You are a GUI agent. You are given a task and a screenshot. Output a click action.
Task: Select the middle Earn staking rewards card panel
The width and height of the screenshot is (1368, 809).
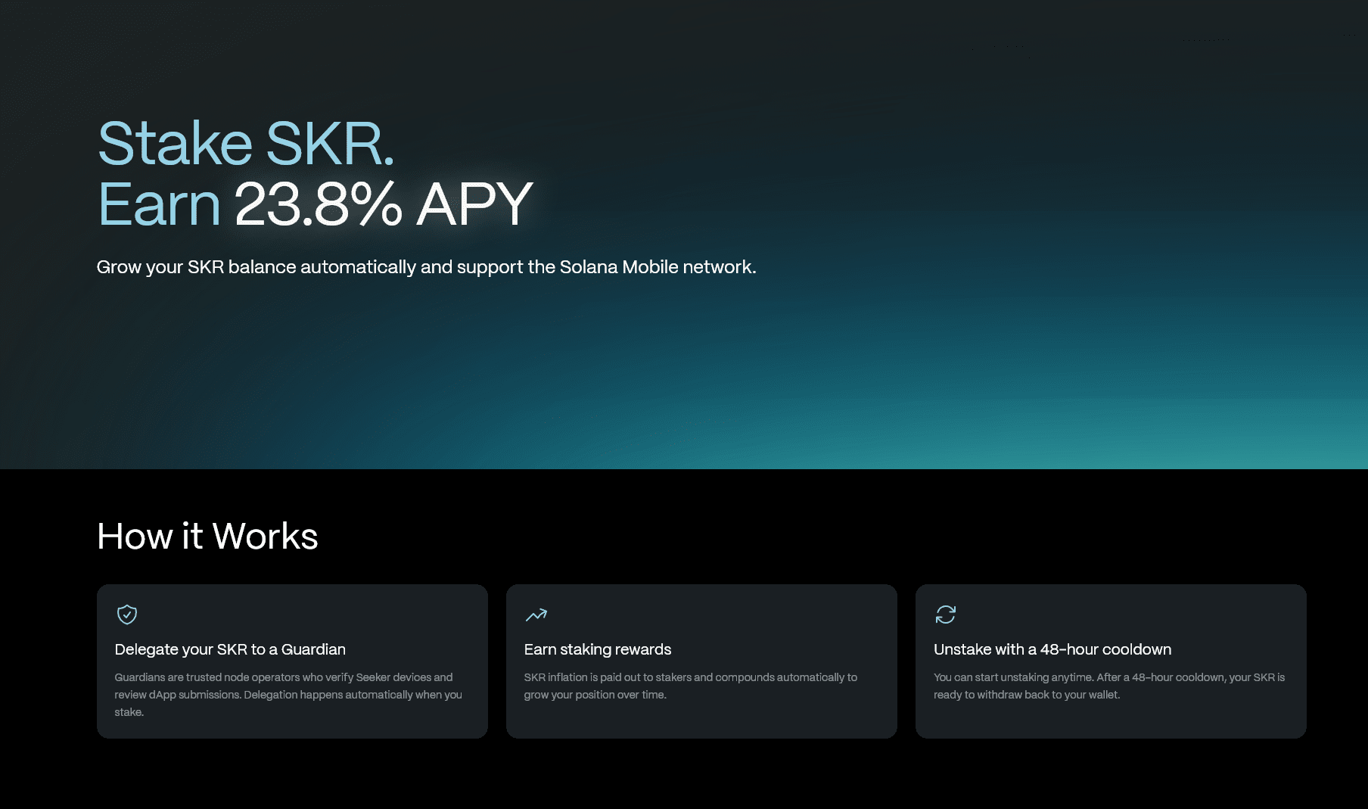pyautogui.click(x=701, y=661)
